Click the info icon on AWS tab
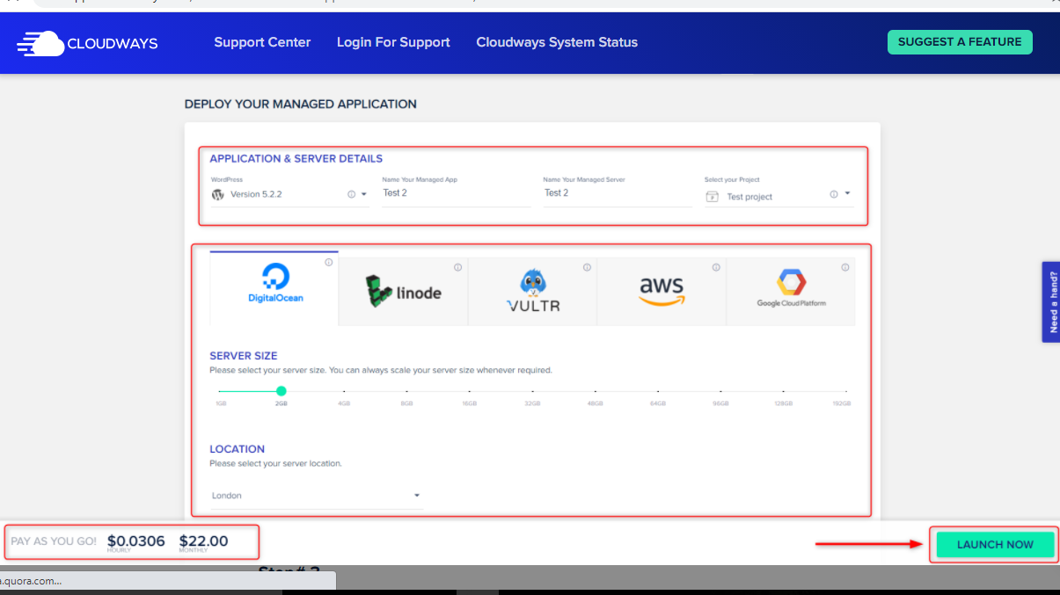1060x595 pixels. [x=716, y=267]
